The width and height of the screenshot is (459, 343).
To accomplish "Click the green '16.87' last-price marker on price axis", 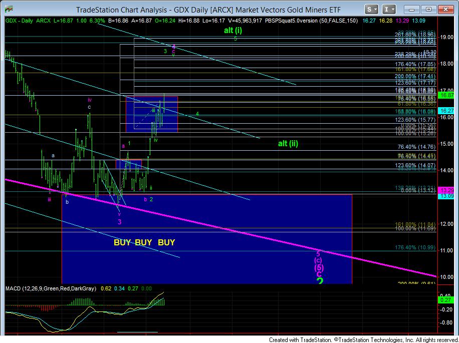I will click(x=446, y=95).
